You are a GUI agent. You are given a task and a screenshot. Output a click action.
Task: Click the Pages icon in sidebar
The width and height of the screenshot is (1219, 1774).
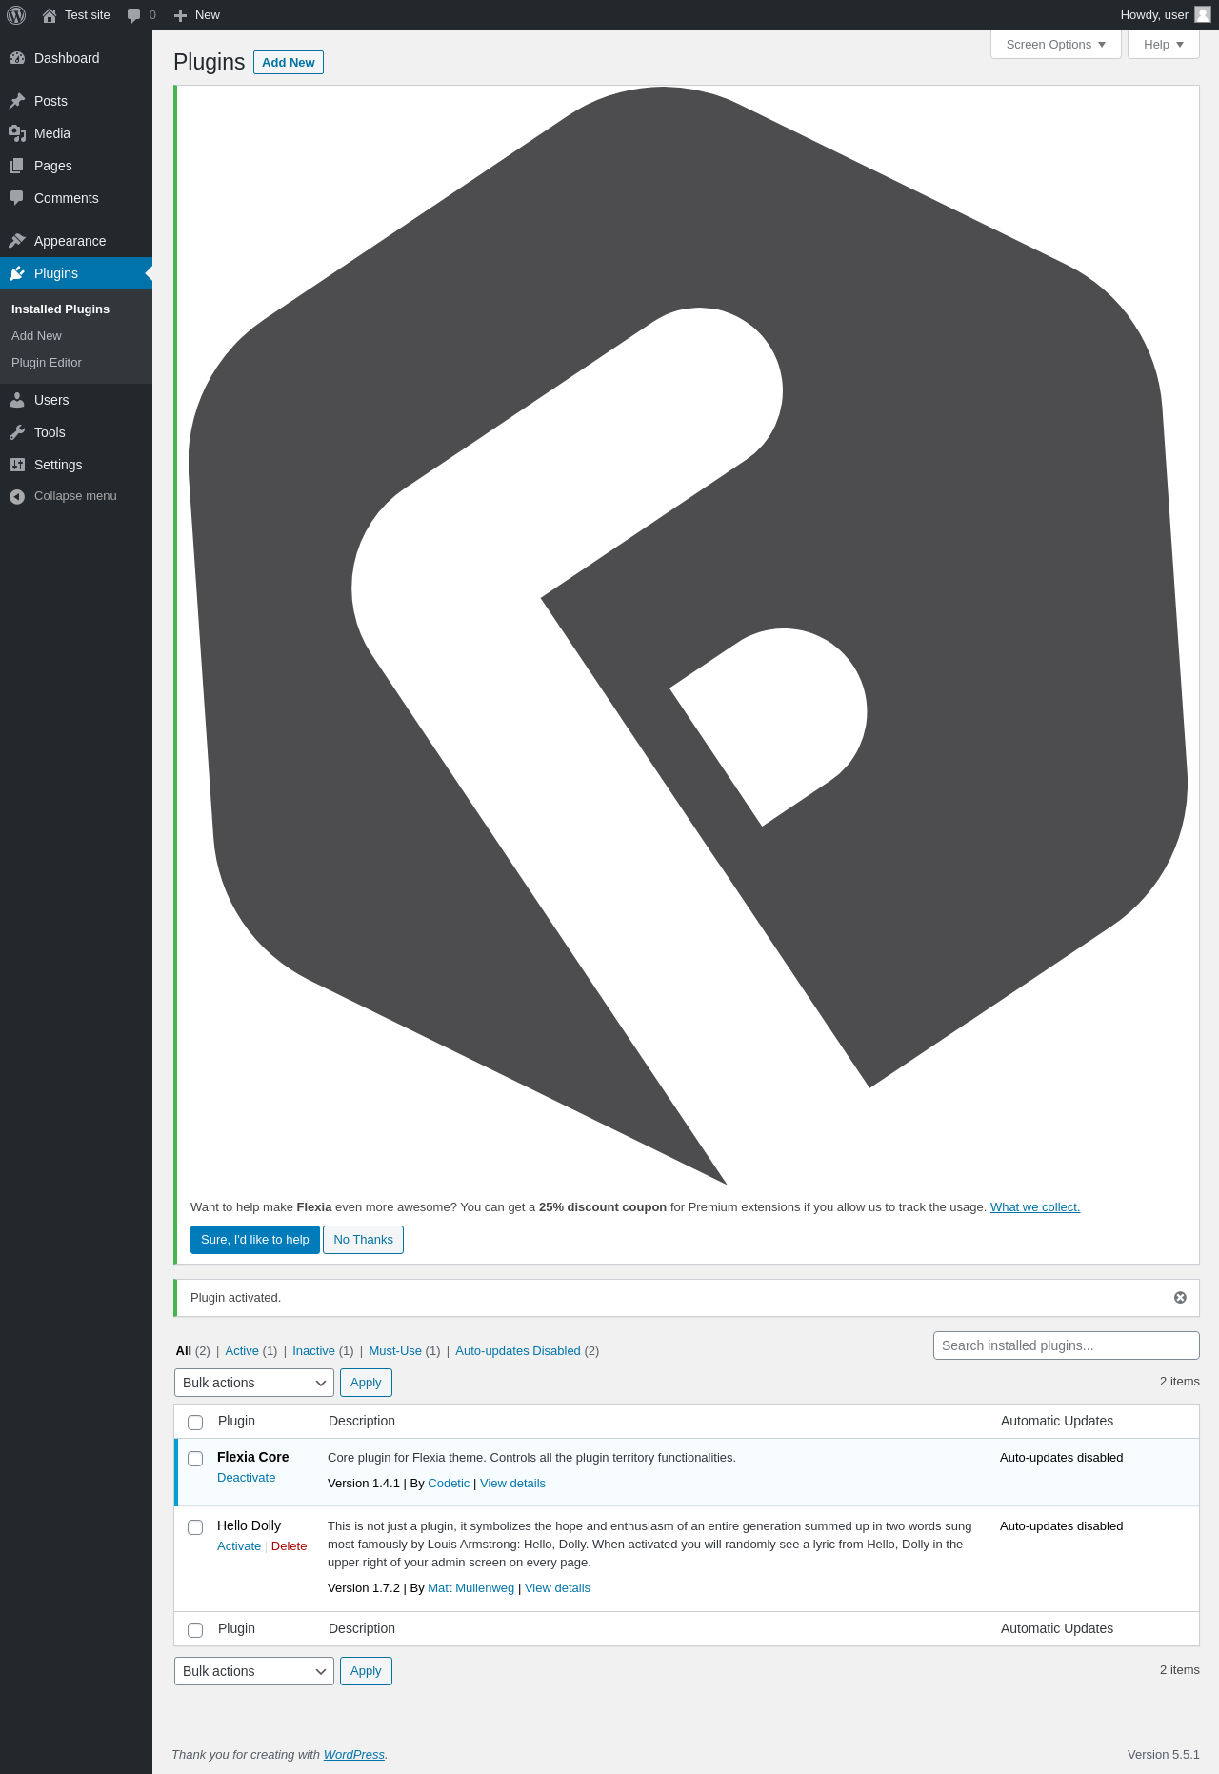[17, 166]
